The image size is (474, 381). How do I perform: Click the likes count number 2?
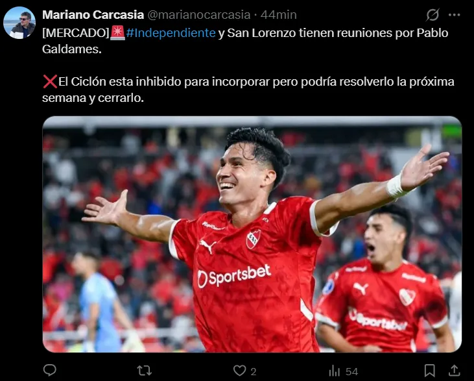coord(254,371)
